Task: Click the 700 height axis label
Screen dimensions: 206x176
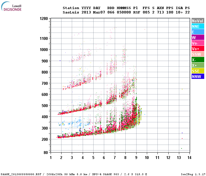Action: 45,83
